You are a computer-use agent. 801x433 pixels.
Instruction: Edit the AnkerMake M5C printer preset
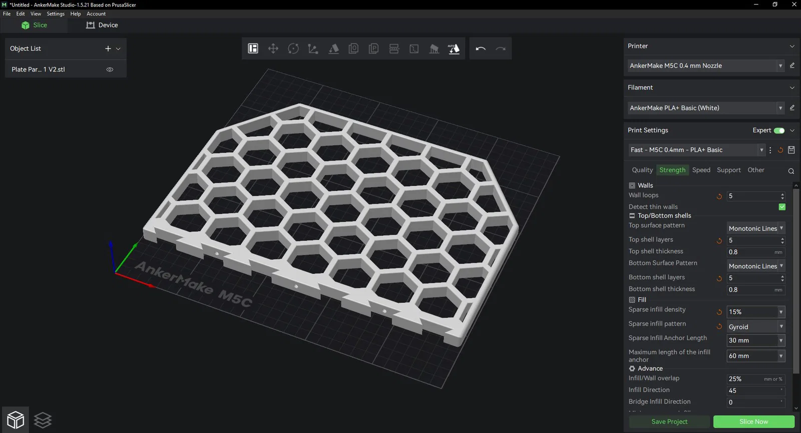pos(792,65)
